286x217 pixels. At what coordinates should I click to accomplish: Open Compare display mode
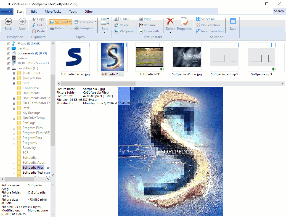pos(84,28)
